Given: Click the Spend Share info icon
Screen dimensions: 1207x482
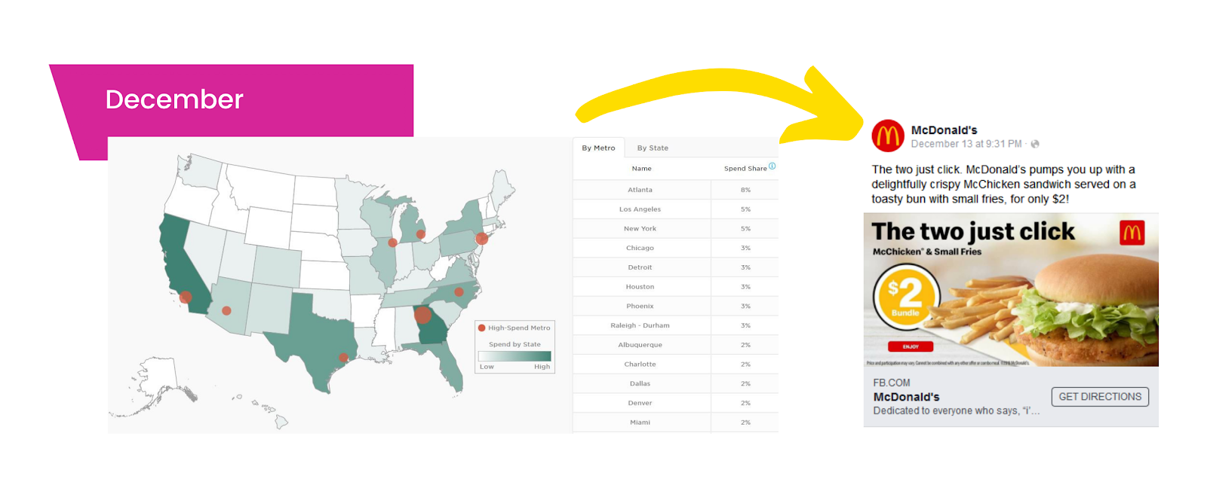Looking at the screenshot, I should click(x=772, y=166).
